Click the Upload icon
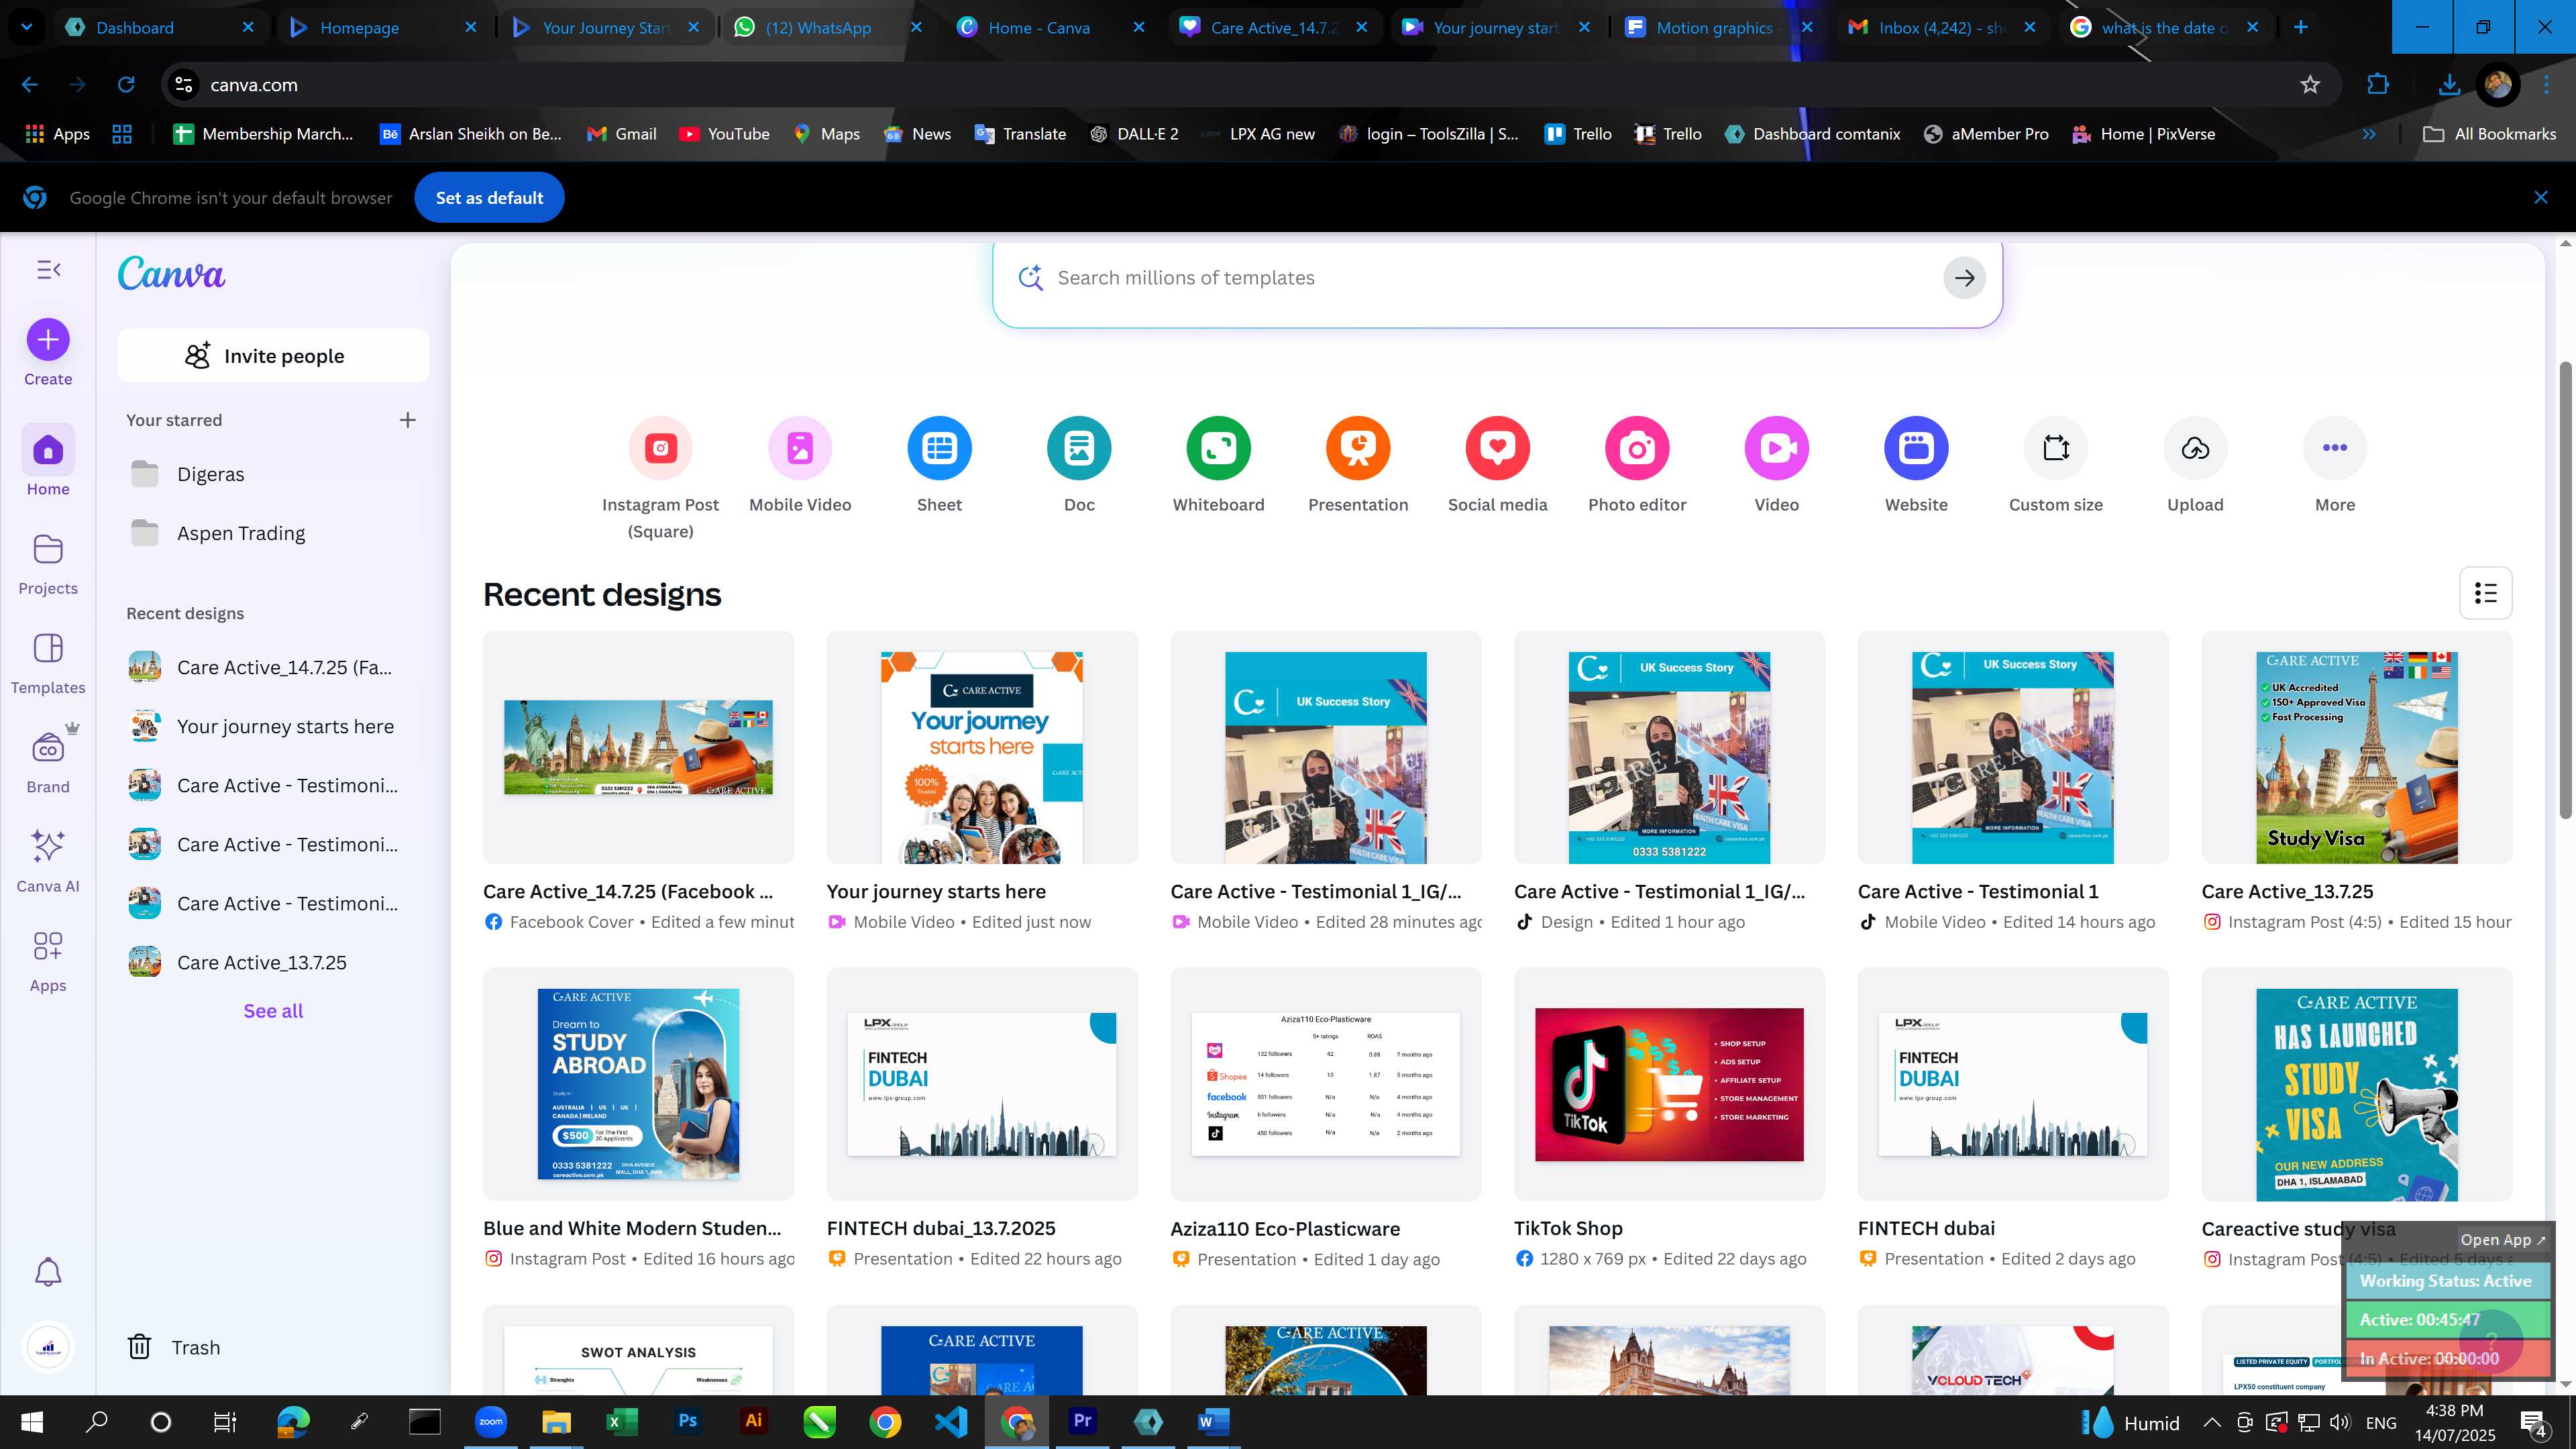The height and width of the screenshot is (1449, 2576). click(2195, 448)
